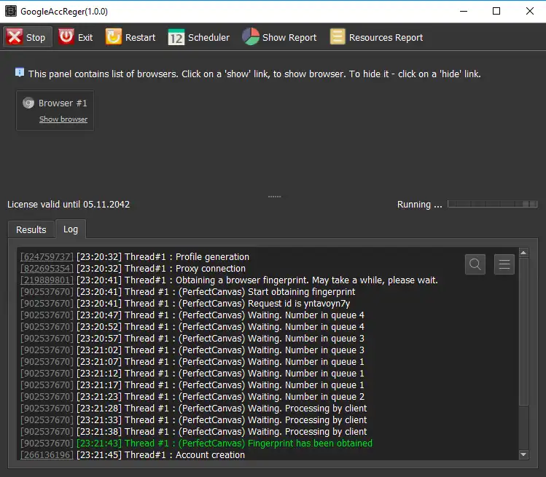
Task: Click the 23:21:23 'queue 2' log line
Action: [x=192, y=397]
